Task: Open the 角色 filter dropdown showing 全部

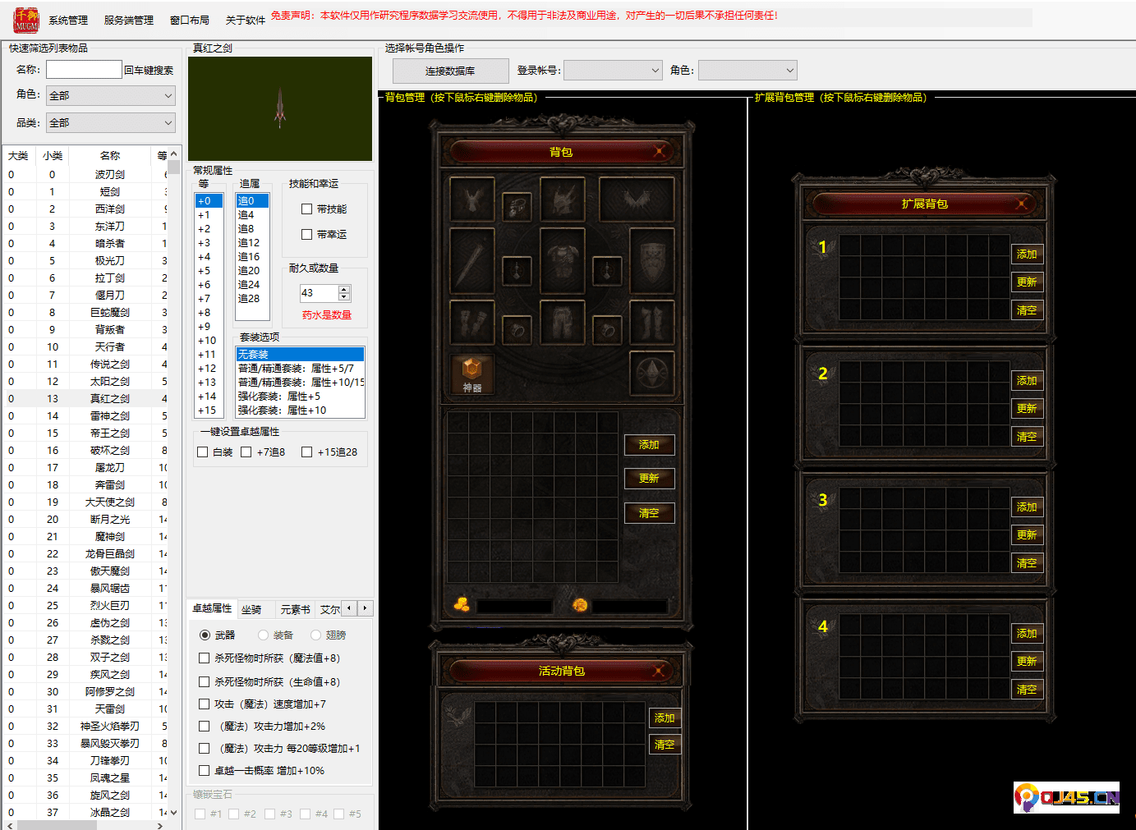Action: [111, 95]
